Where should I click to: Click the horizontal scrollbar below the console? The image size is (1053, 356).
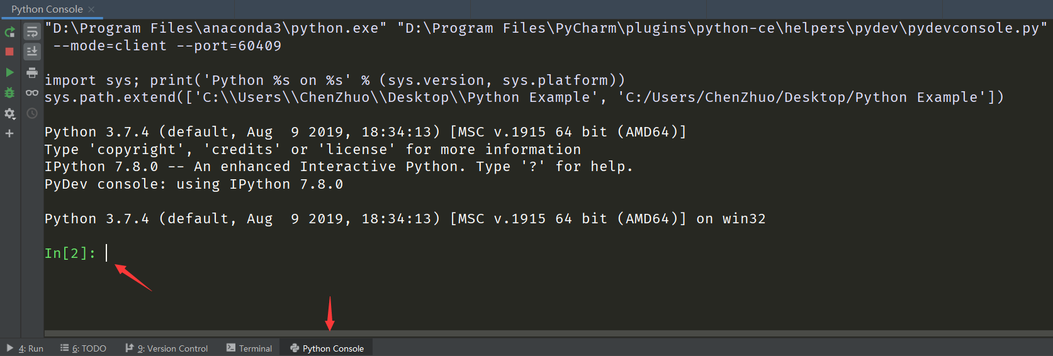click(548, 333)
